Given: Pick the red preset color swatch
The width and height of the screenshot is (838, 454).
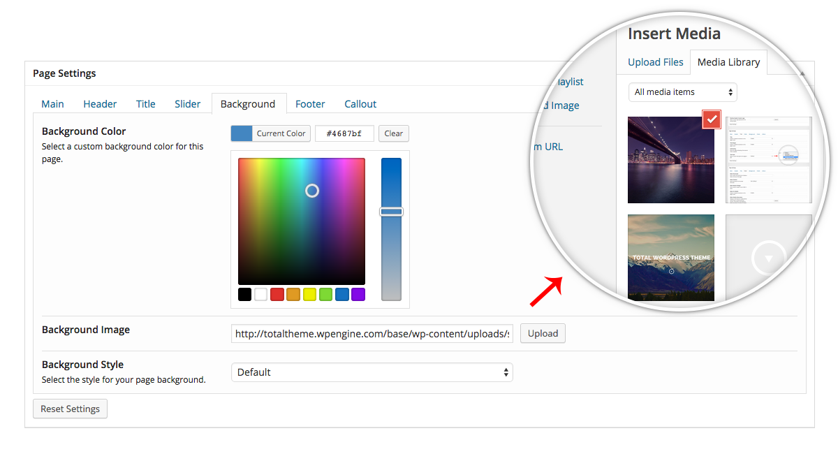Looking at the screenshot, I should tap(277, 295).
